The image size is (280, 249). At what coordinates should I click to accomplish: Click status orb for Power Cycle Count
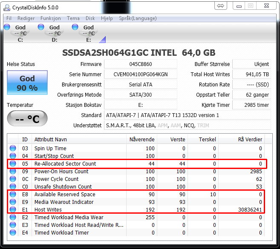pos(13,179)
